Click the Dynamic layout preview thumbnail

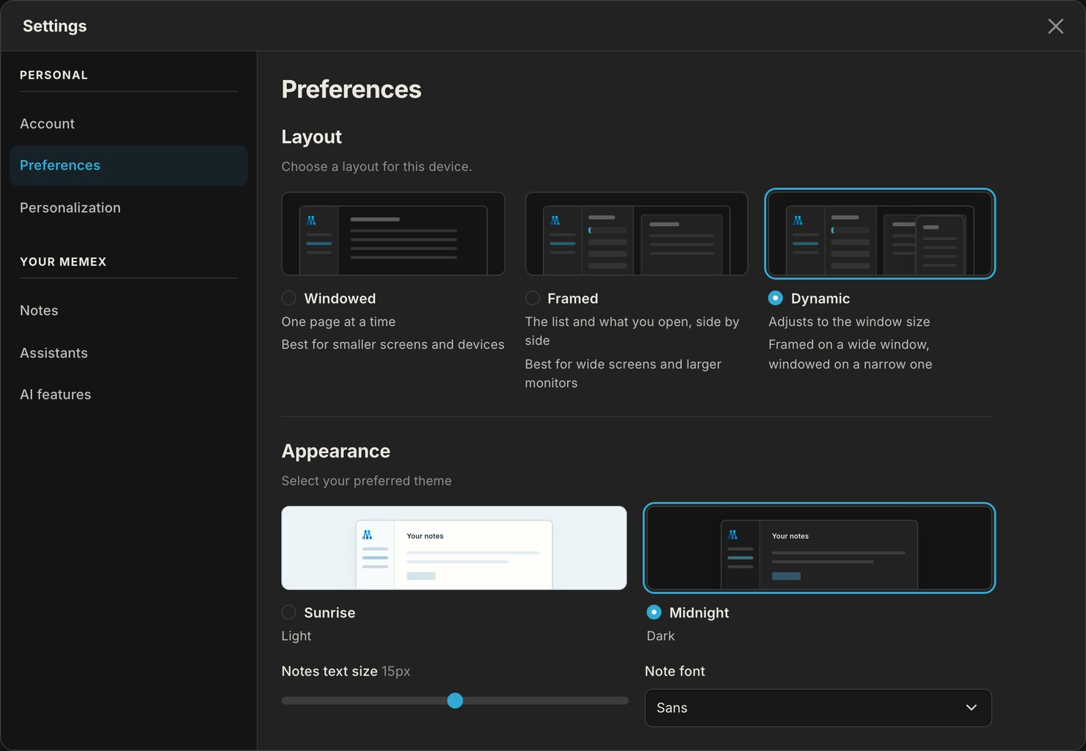880,234
